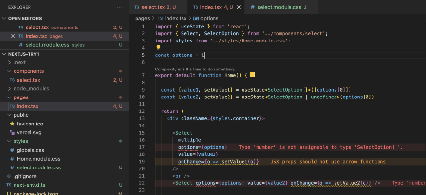
Task: Click the lightbulb quick fix icon
Action: tap(158, 48)
